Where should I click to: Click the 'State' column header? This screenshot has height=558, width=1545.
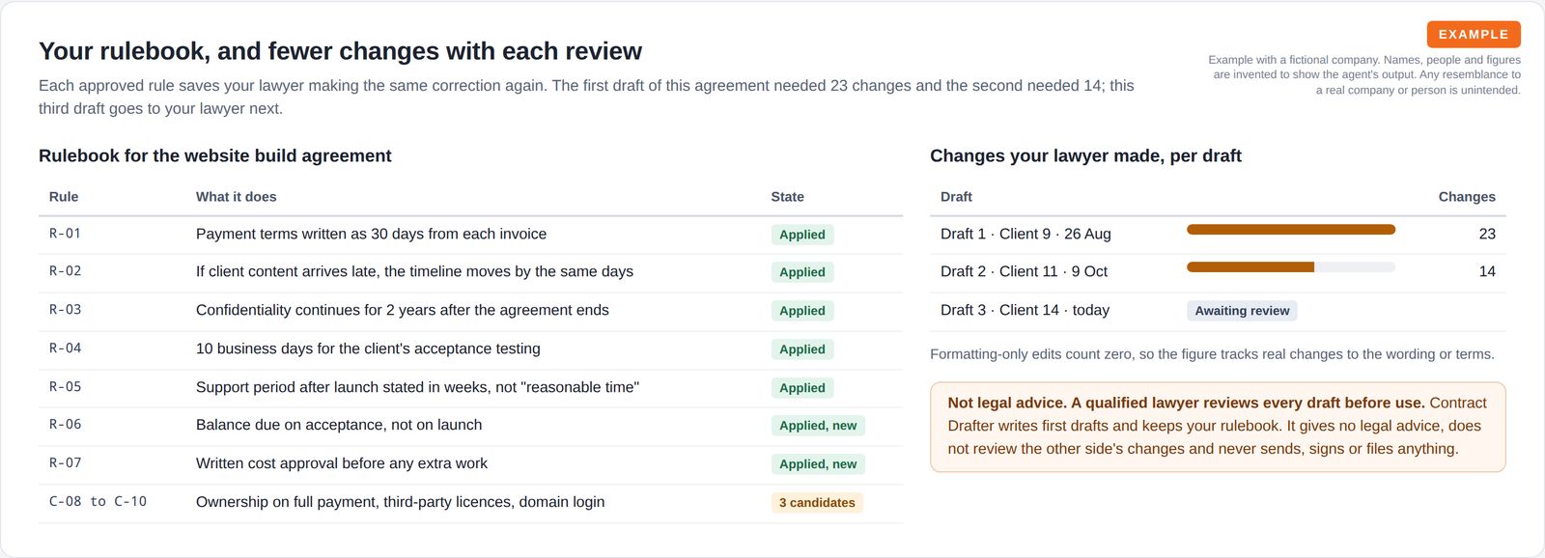788,196
